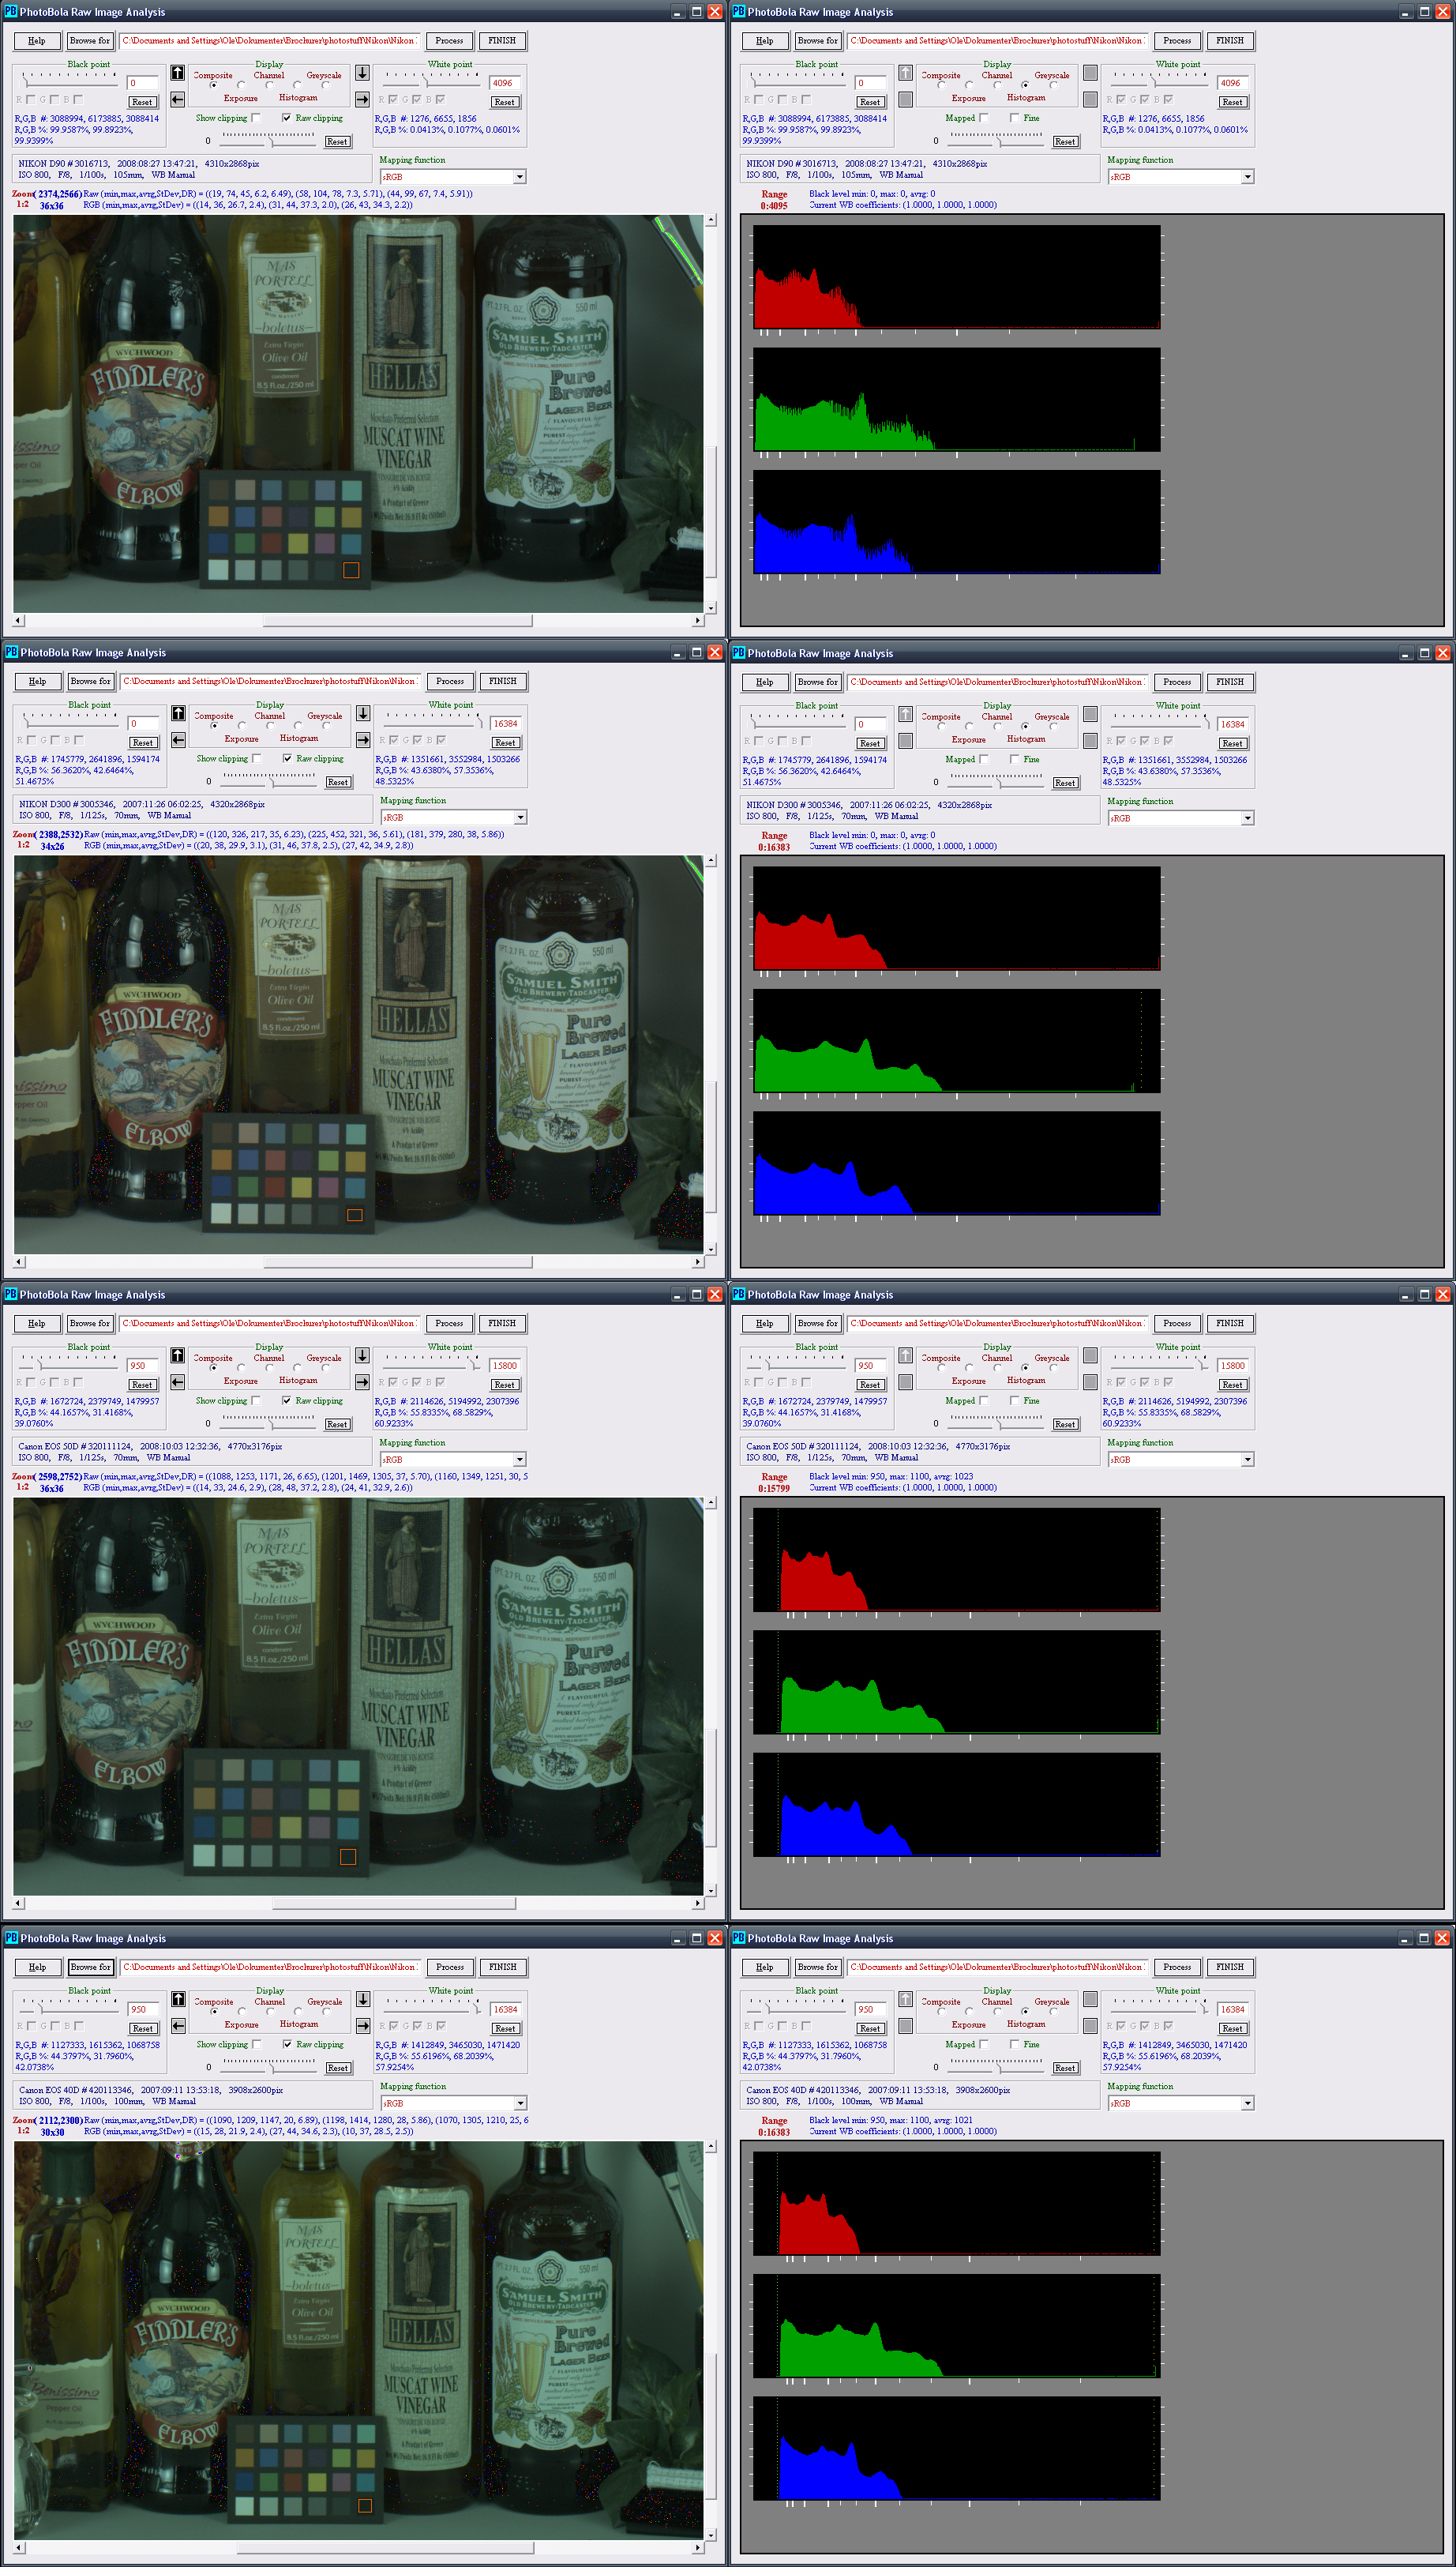Click 'Range 0:15799' text in Canon 50D histogram window

pos(774,1483)
